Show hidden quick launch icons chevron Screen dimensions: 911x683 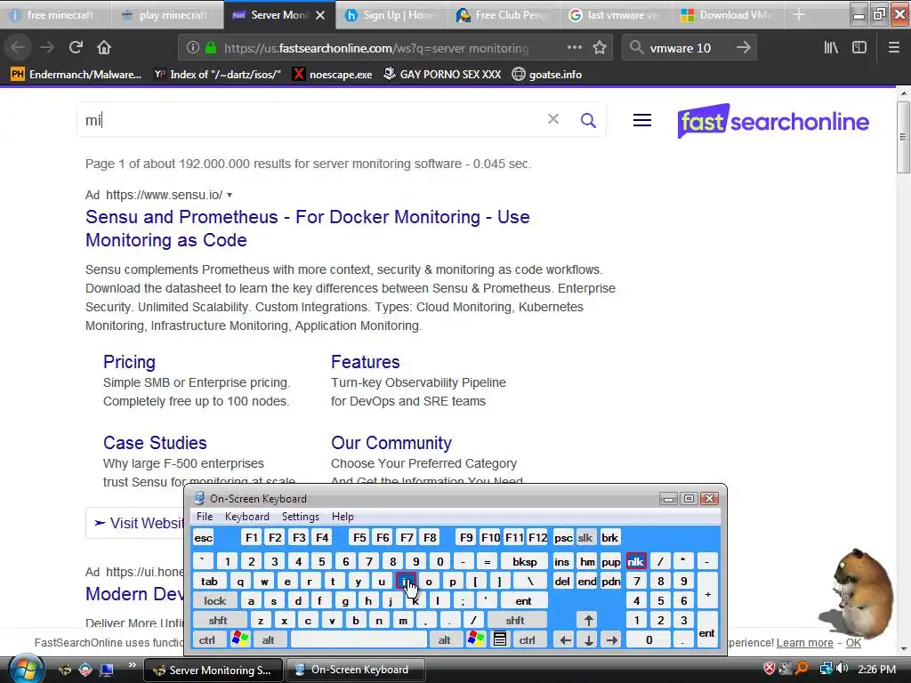coord(132,665)
